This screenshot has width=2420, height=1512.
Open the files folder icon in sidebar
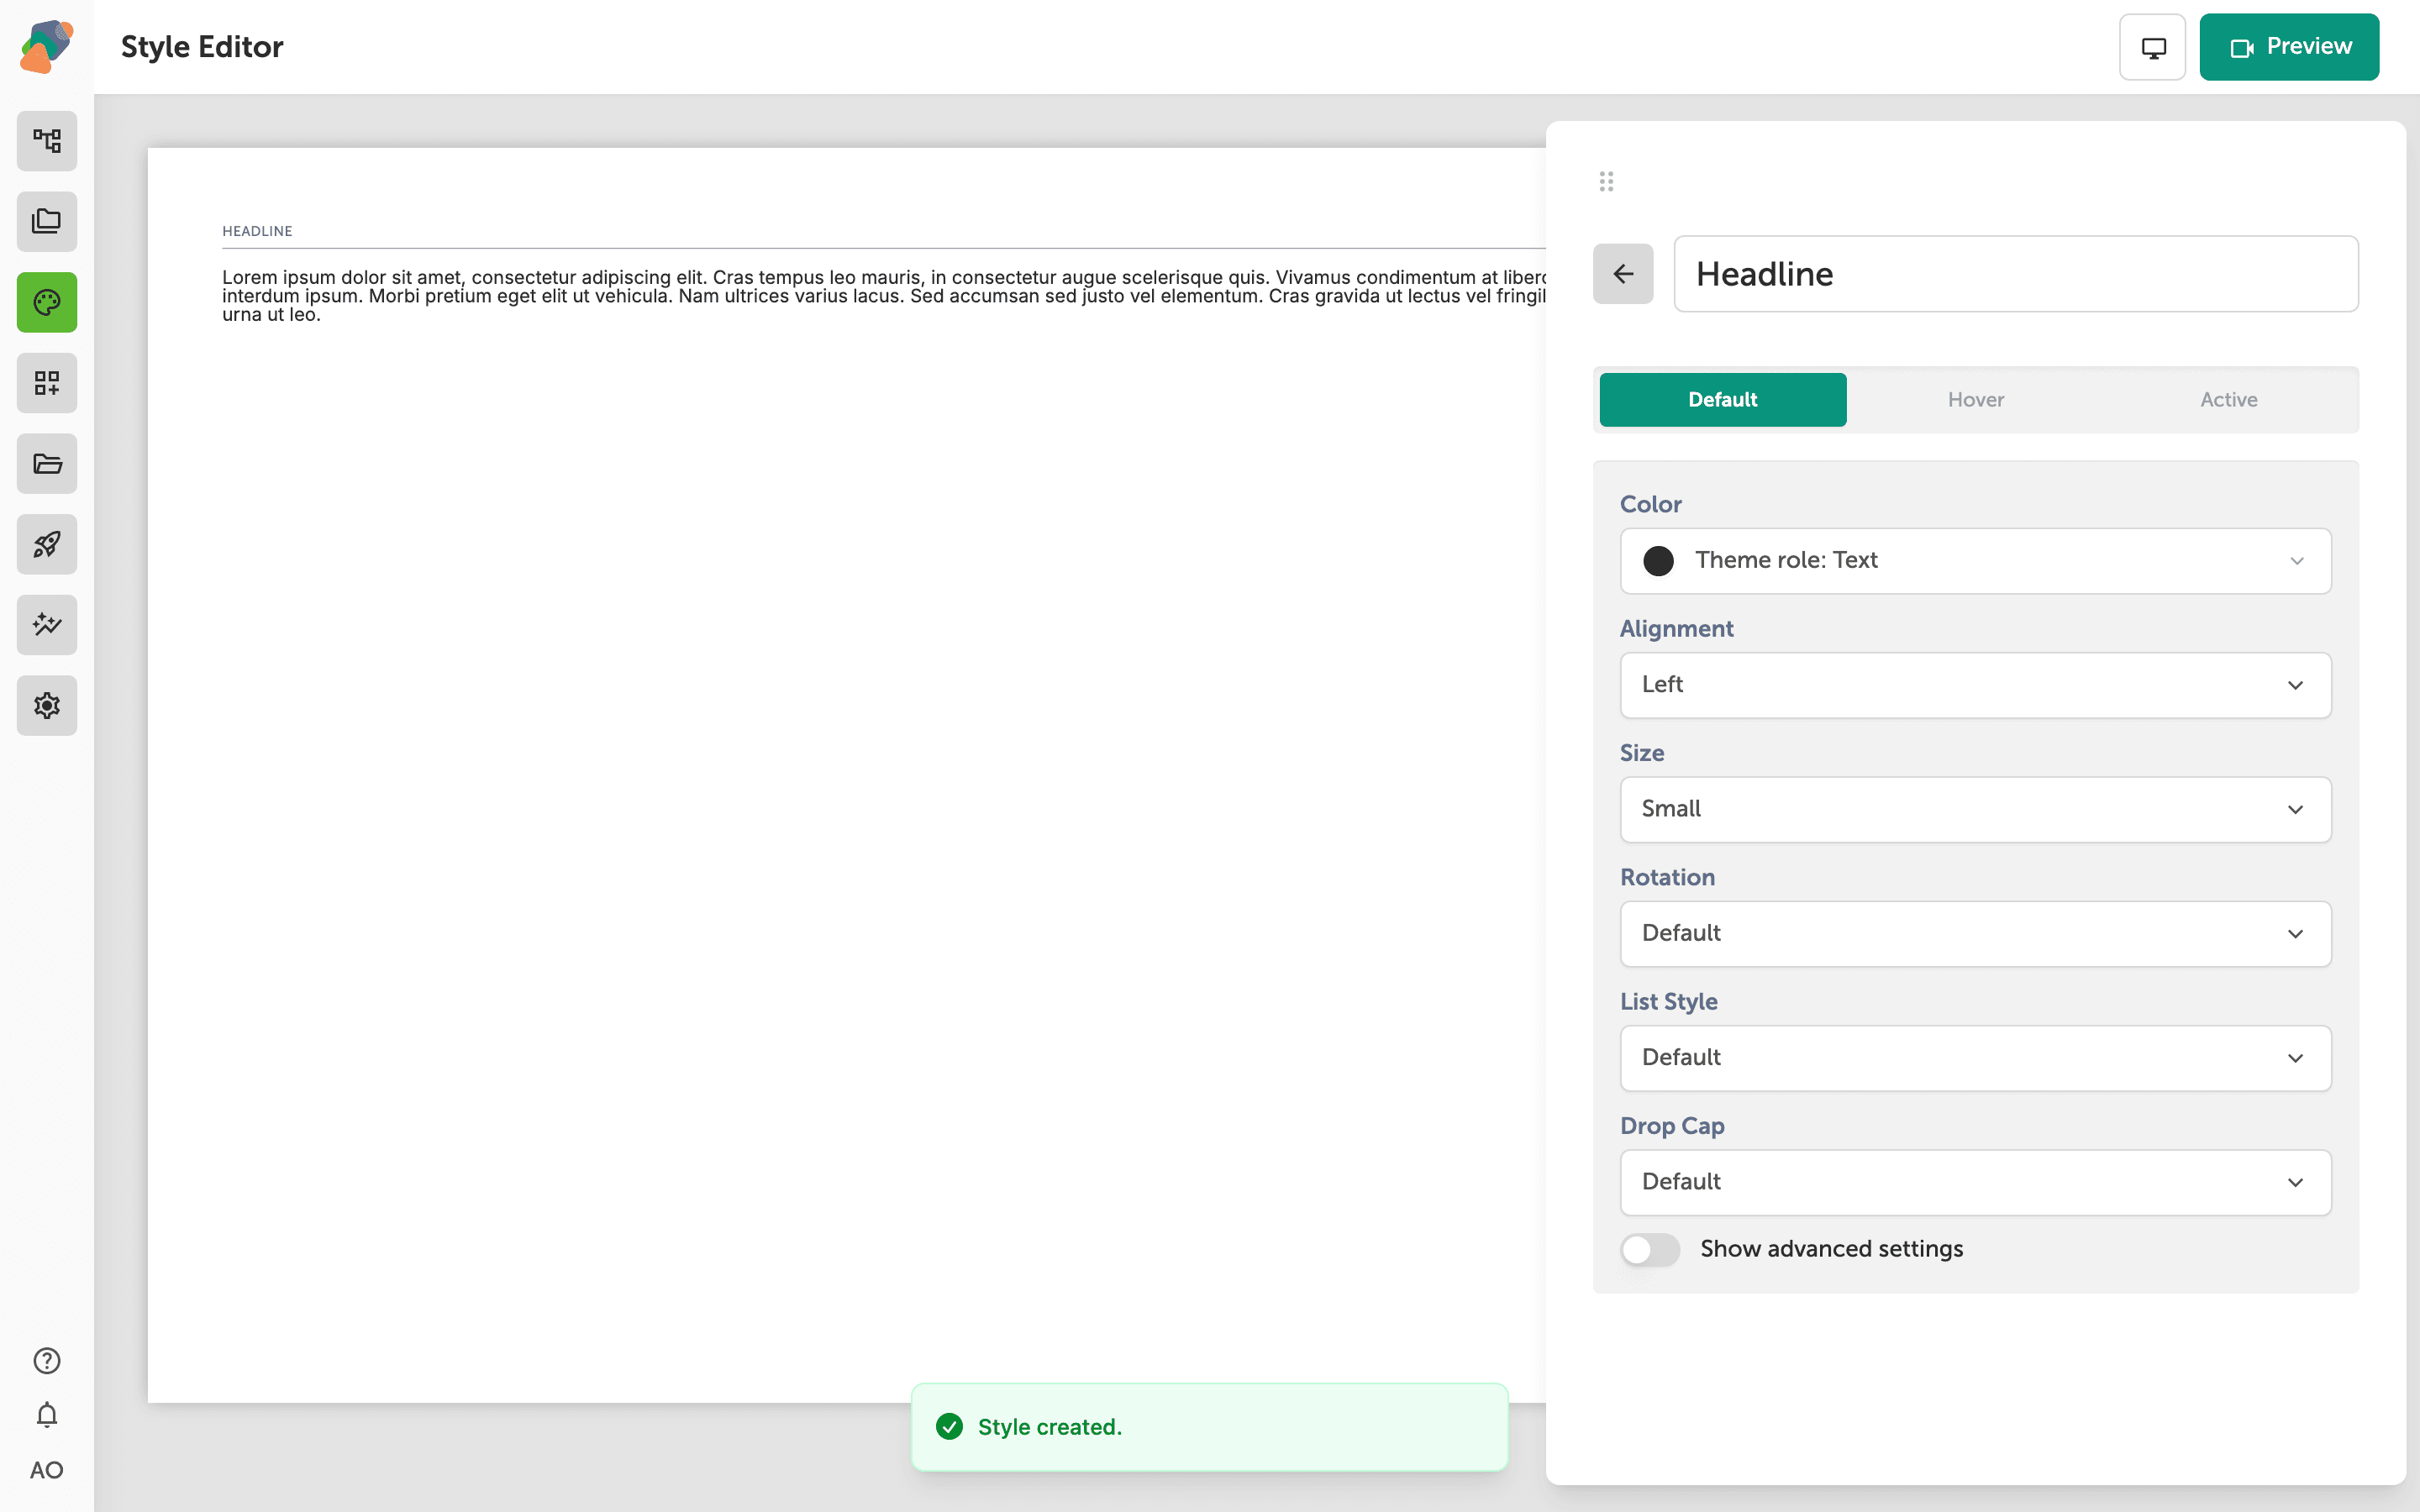pyautogui.click(x=47, y=463)
